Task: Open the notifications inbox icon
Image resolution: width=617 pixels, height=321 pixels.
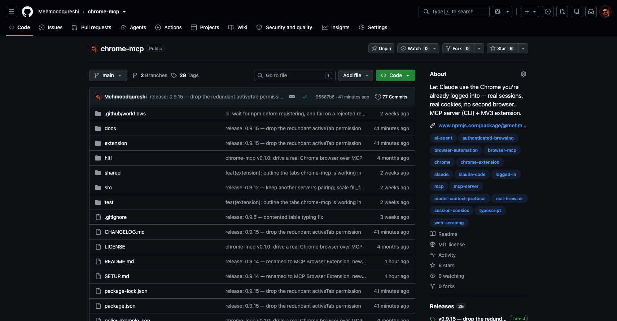Action: (591, 12)
